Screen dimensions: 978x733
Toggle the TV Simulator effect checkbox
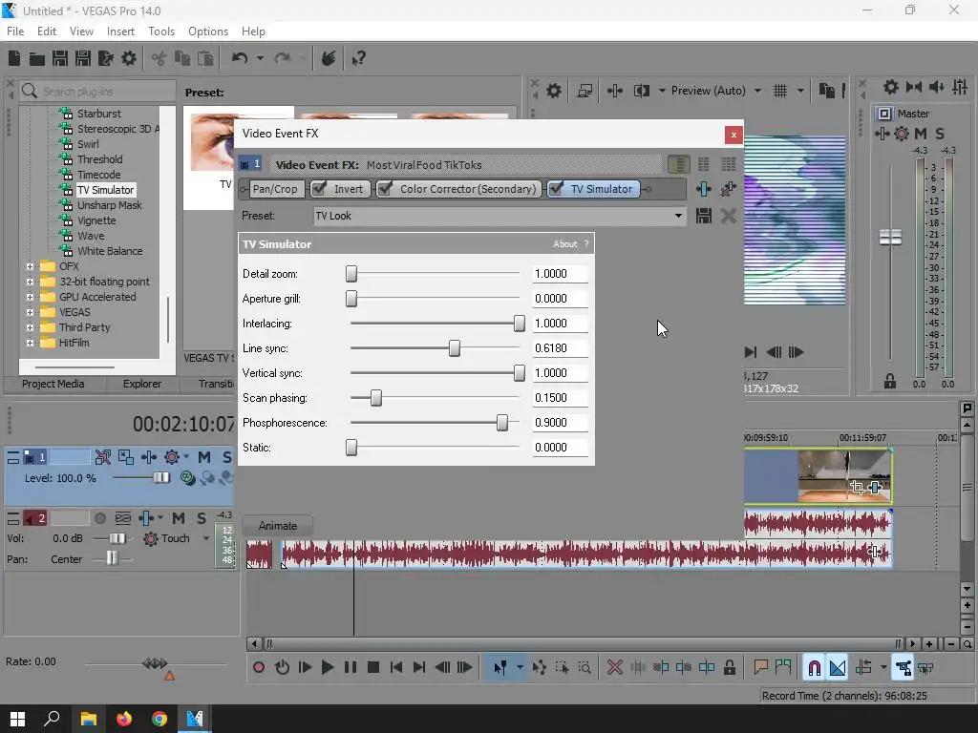[556, 189]
